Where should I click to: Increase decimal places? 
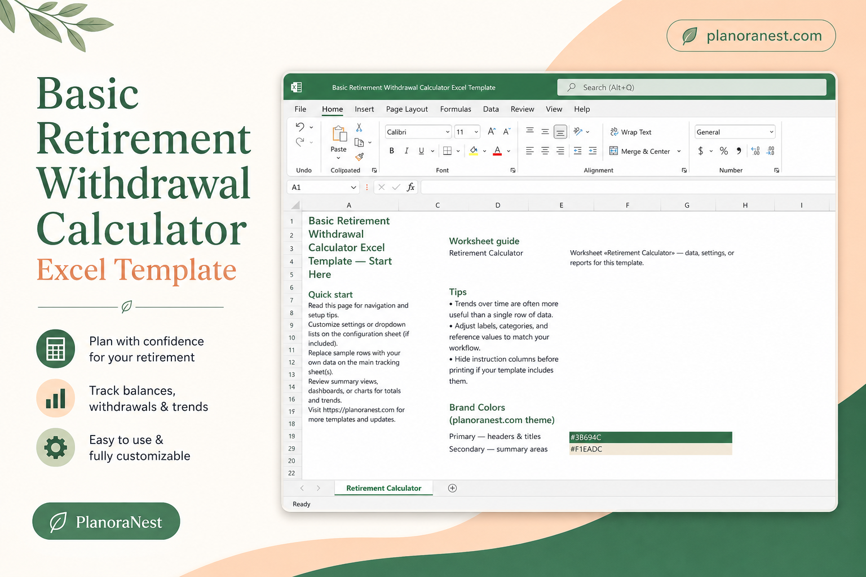[x=755, y=150]
